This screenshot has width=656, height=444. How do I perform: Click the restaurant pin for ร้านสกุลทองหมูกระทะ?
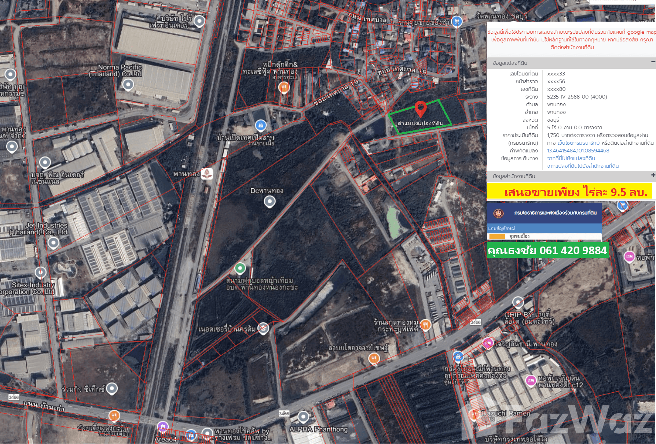pos(425,325)
